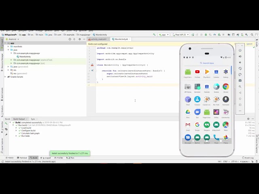Expand the Configure build step
This screenshot has height=194, width=259.
click(16, 131)
